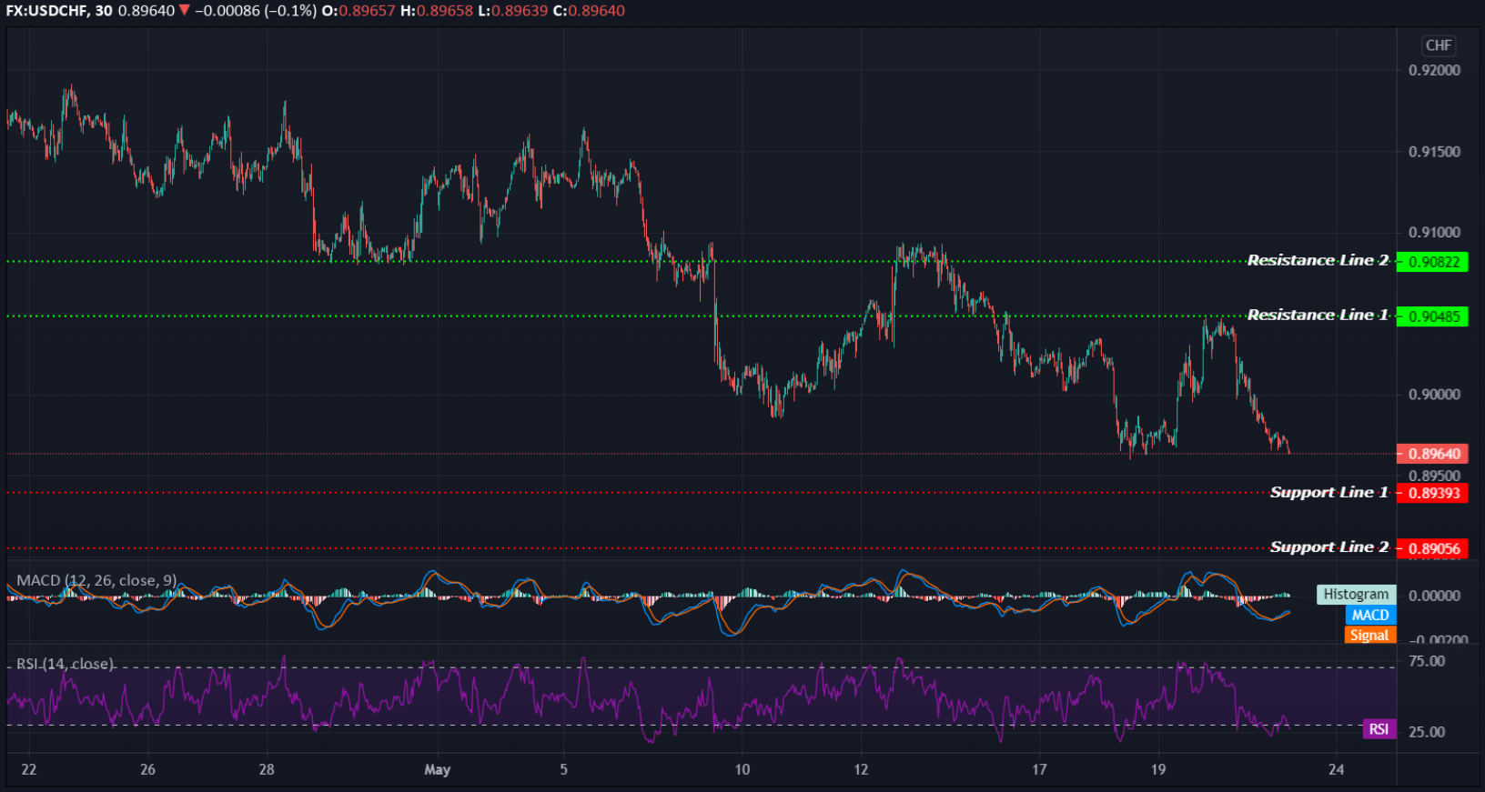The image size is (1485, 792).
Task: Select the Support Line 2 label
Action: [x=1329, y=546]
